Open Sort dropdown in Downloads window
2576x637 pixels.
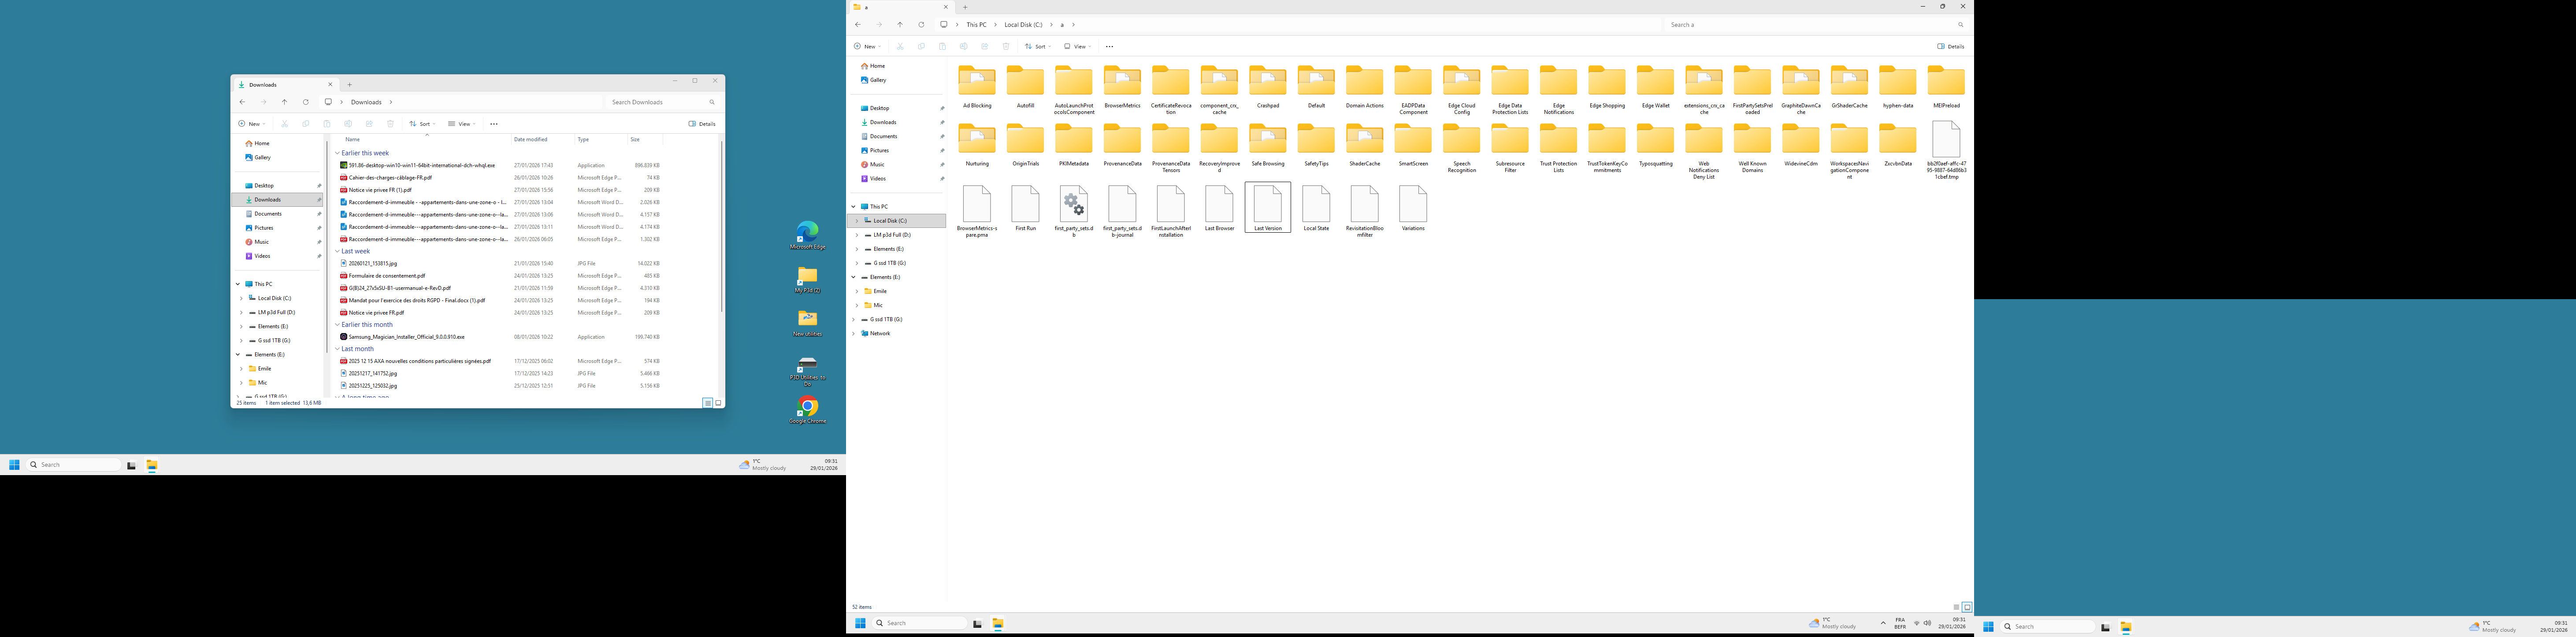[423, 124]
